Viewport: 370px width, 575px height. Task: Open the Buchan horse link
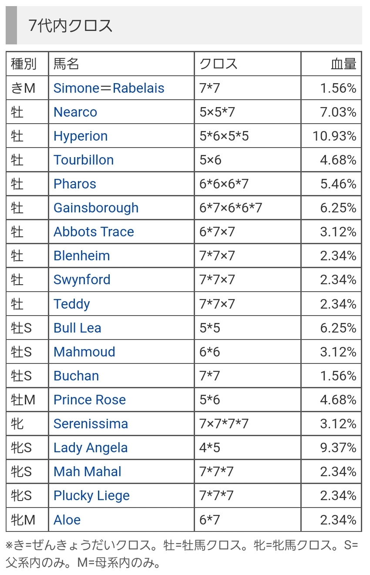[x=76, y=376]
